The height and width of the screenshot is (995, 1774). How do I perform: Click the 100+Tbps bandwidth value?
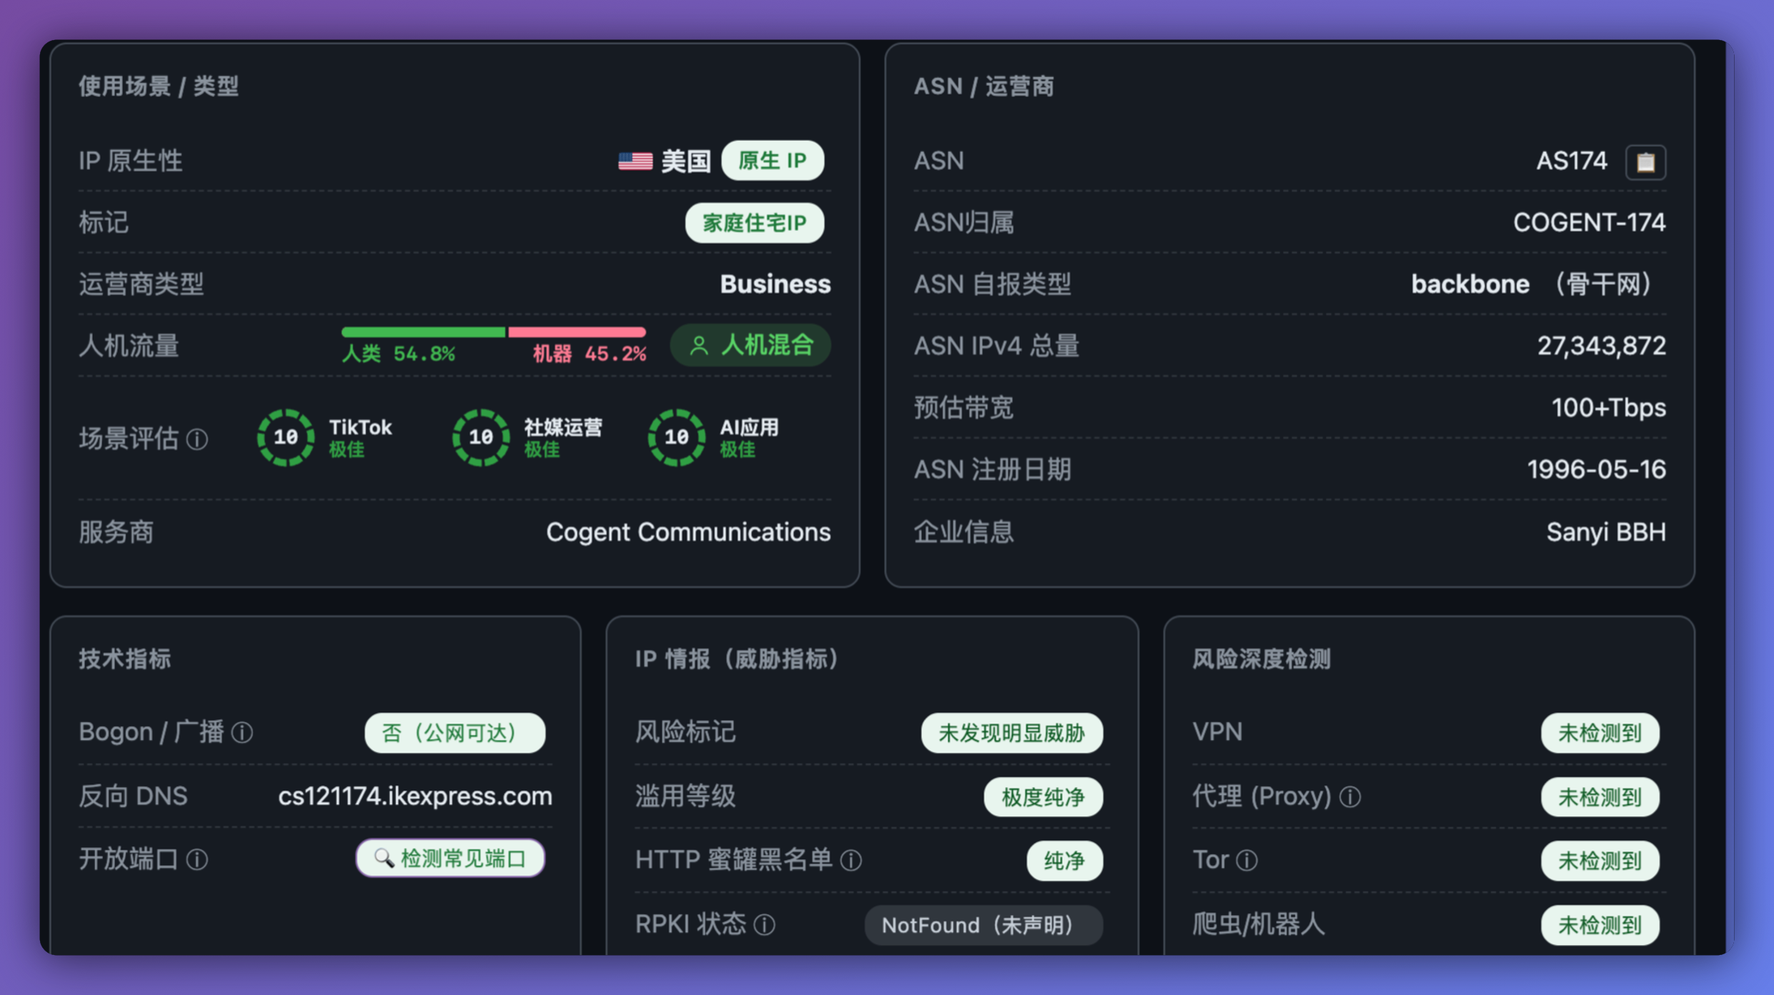tap(1608, 407)
